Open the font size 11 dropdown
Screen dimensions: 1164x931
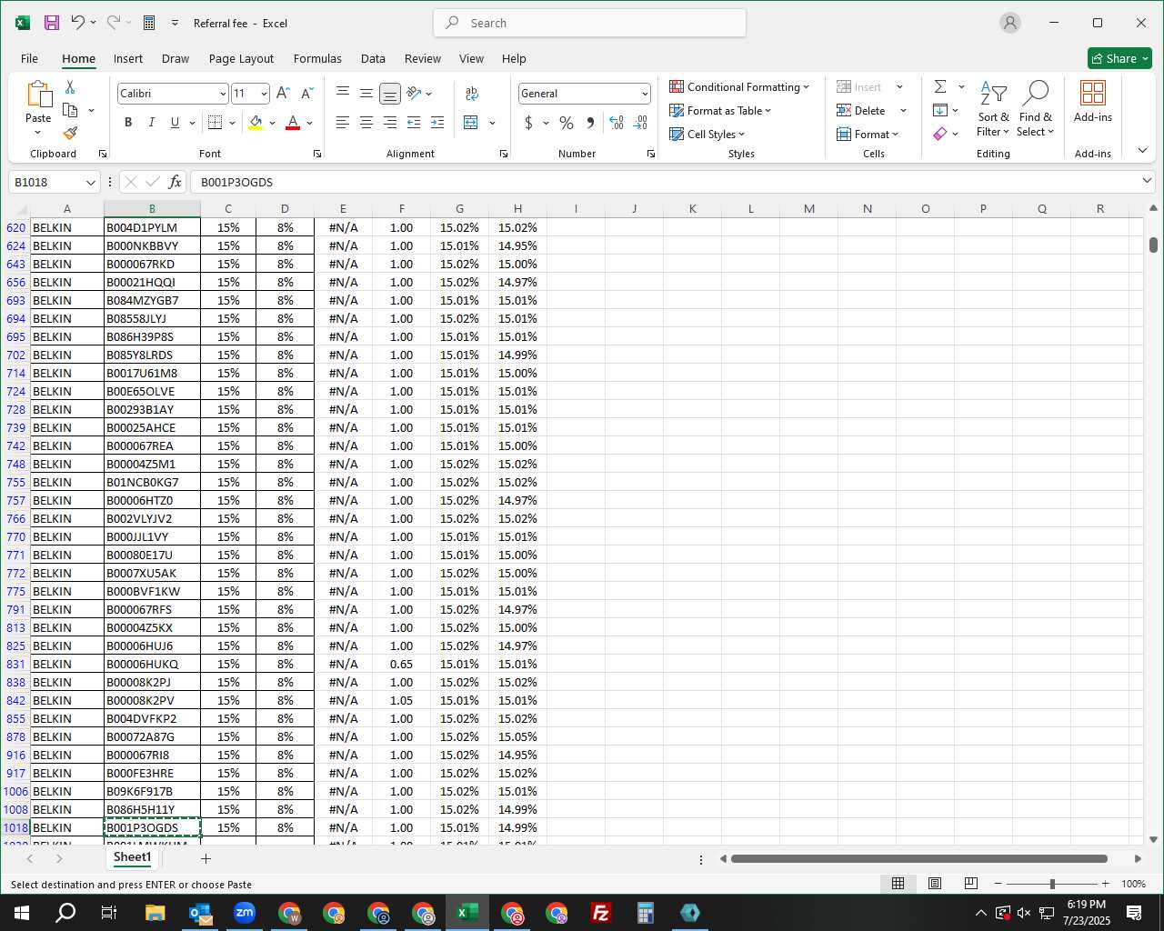pos(264,94)
